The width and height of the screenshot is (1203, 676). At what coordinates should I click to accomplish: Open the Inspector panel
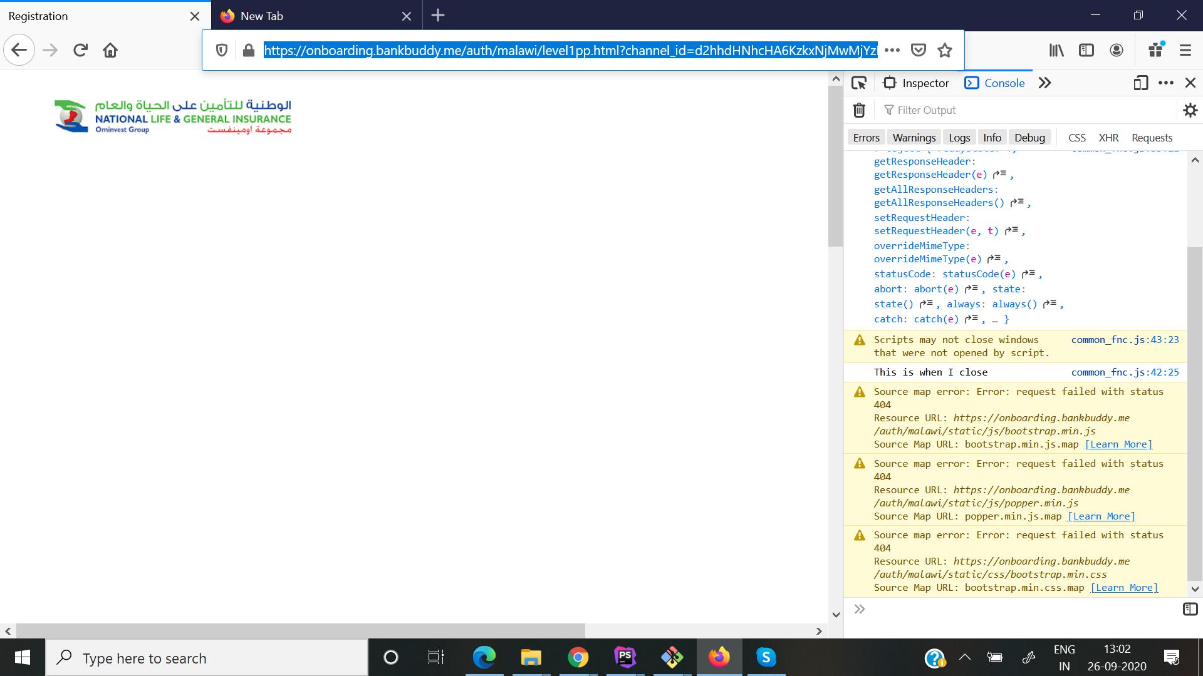tap(915, 83)
